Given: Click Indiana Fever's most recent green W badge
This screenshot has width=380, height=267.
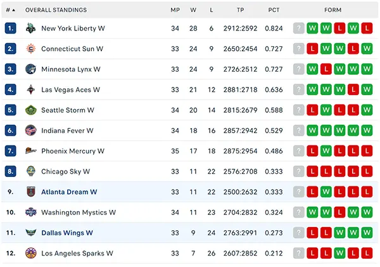Looking at the screenshot, I should (x=312, y=131).
